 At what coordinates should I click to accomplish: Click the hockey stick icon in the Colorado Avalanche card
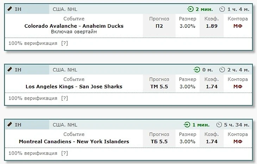pyautogui.click(x=10, y=8)
